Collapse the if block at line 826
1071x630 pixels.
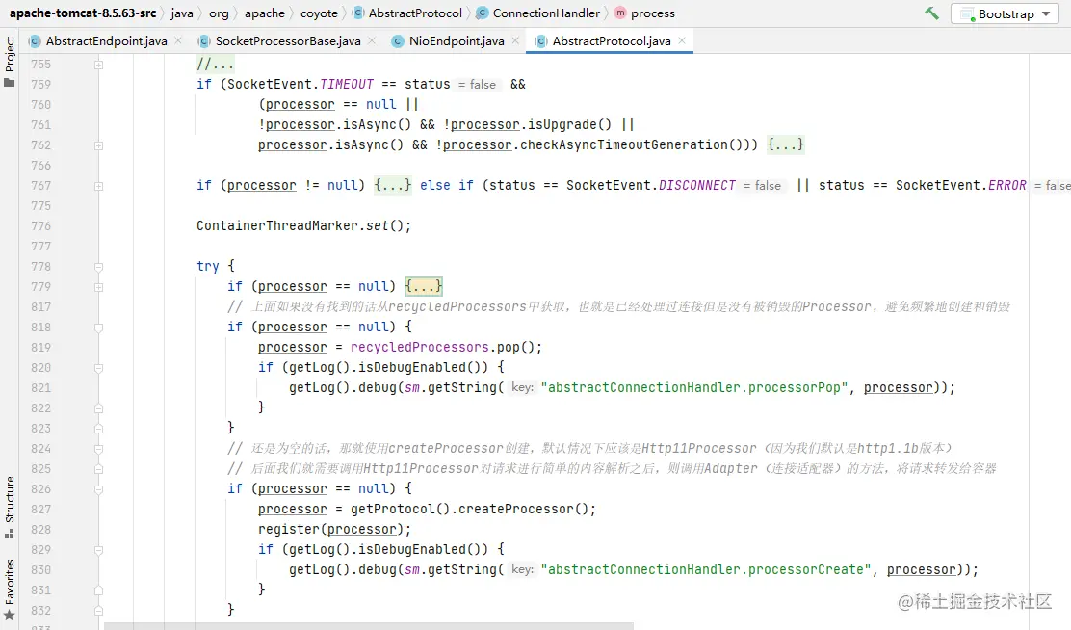pyautogui.click(x=96, y=488)
